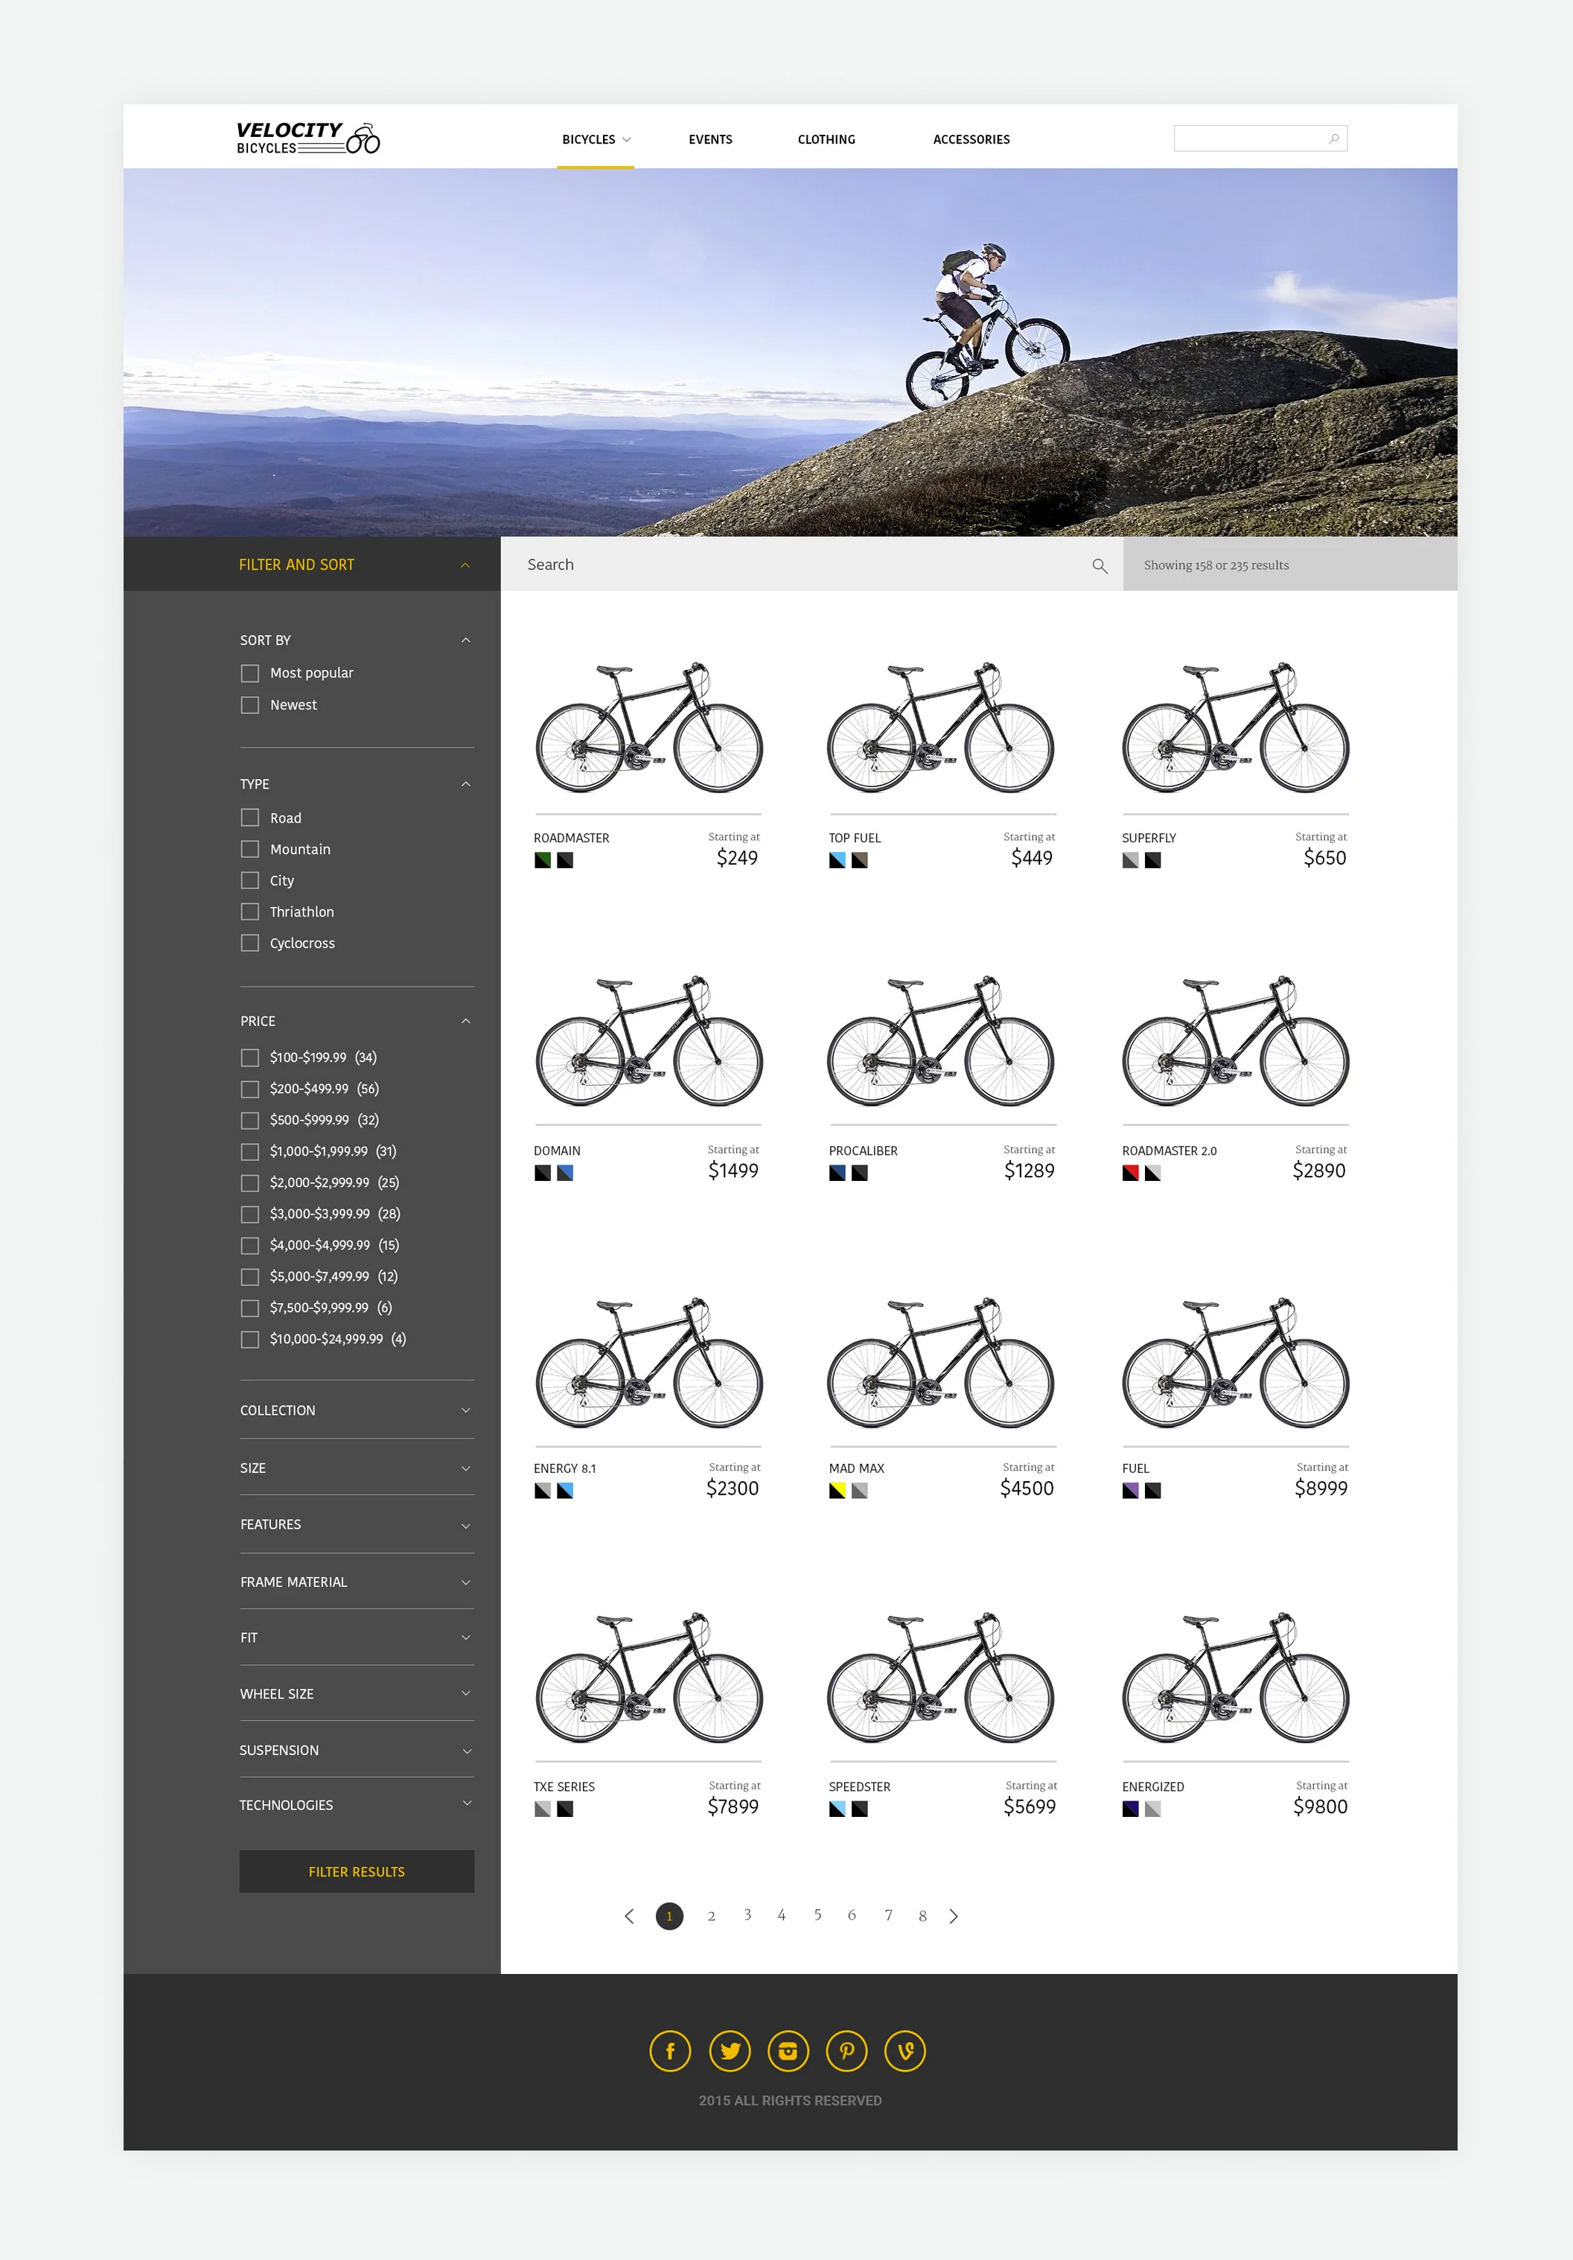
Task: Go to Accessories nav item
Action: [x=971, y=140]
